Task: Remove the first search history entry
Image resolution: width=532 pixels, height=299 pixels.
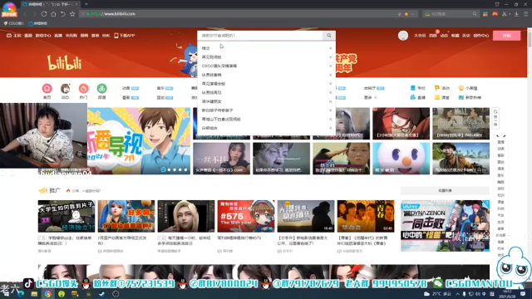Action: pyautogui.click(x=330, y=48)
